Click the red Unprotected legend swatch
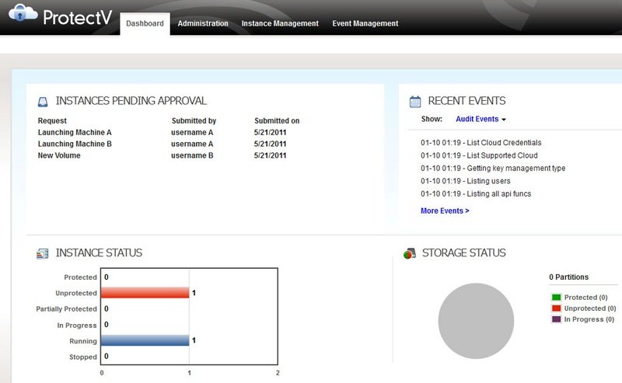The height and width of the screenshot is (383, 622). (x=556, y=308)
